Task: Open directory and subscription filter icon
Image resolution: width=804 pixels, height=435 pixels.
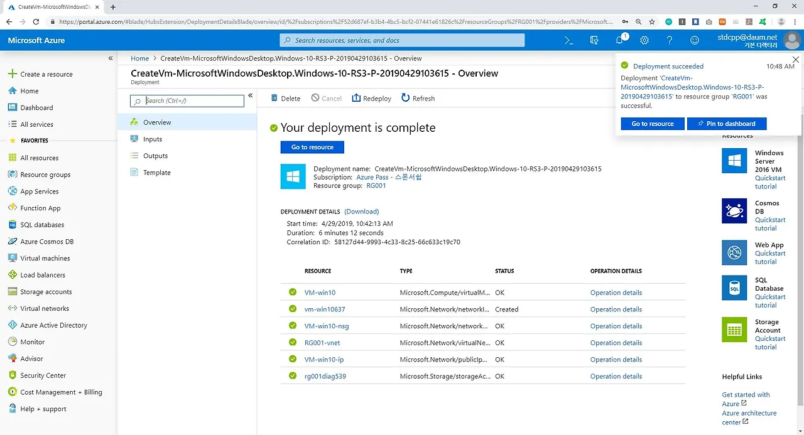Action: tap(594, 40)
